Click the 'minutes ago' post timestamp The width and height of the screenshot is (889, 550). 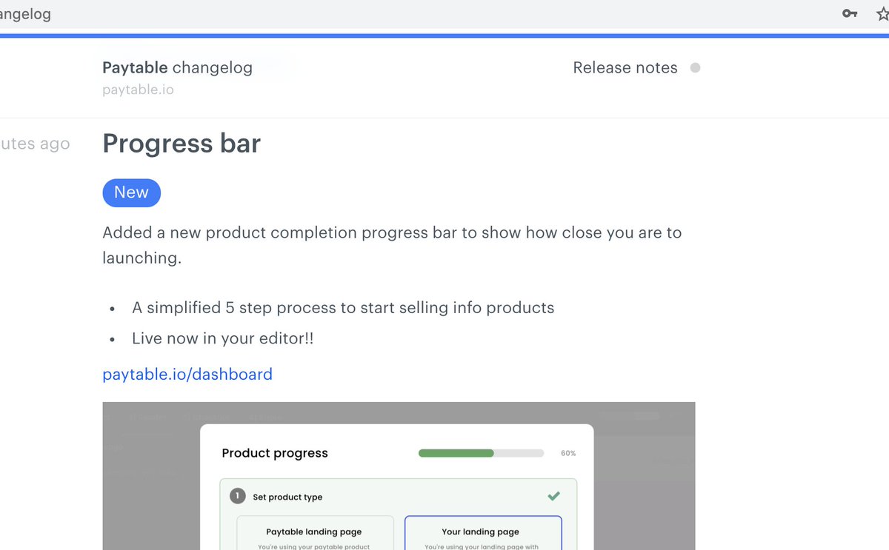(35, 144)
